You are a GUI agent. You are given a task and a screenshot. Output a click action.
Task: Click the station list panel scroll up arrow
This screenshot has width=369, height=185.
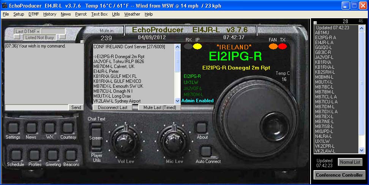pyautogui.click(x=362, y=28)
